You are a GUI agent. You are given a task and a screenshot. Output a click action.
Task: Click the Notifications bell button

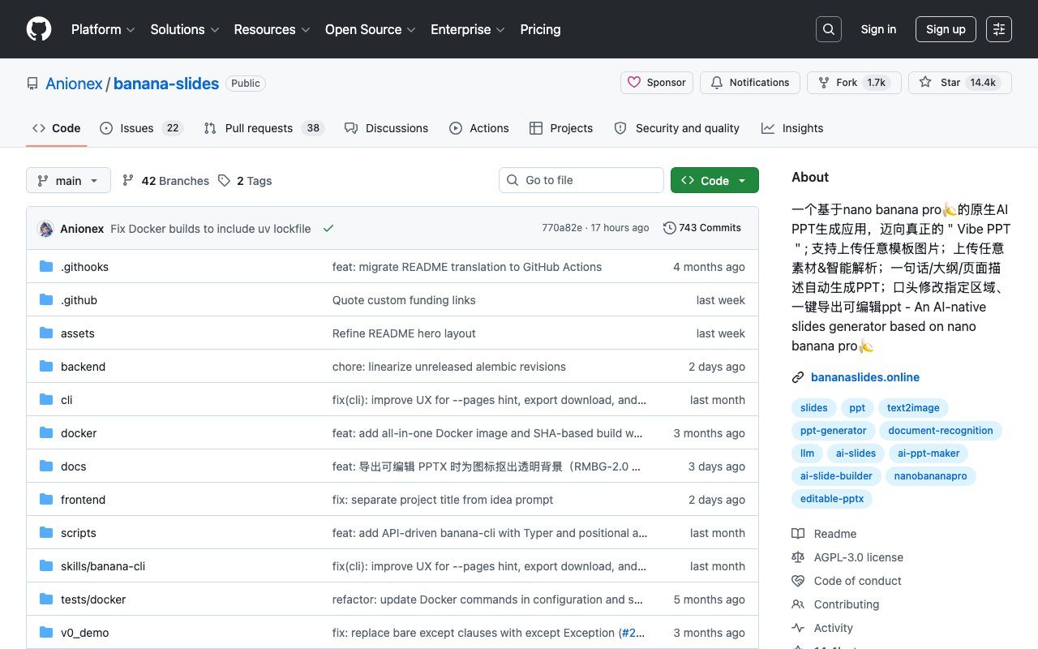[x=750, y=83]
